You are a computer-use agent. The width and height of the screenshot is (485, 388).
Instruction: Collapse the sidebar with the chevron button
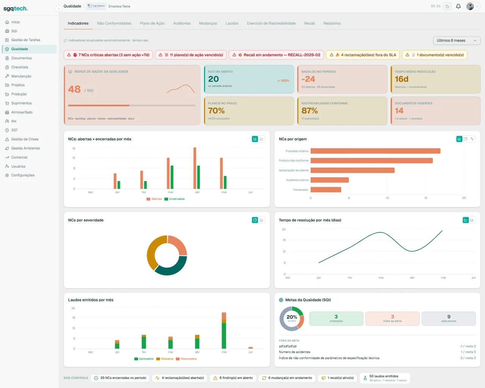pyautogui.click(x=59, y=8)
